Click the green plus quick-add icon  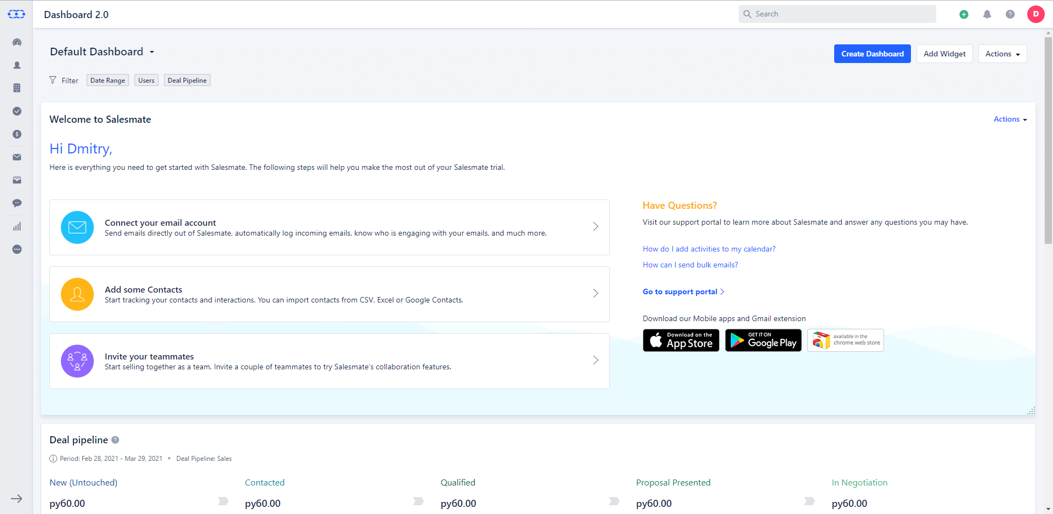click(964, 14)
